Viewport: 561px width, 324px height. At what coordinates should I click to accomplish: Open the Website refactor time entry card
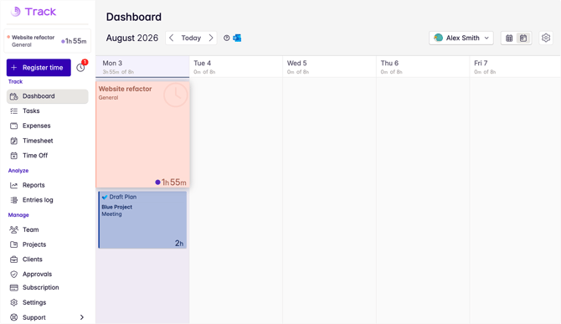[142, 135]
